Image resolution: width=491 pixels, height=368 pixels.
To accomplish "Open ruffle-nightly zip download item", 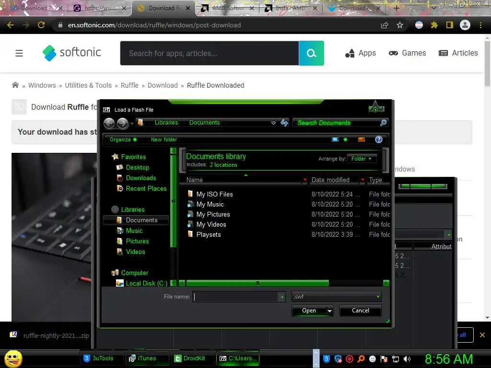I will click(49, 335).
